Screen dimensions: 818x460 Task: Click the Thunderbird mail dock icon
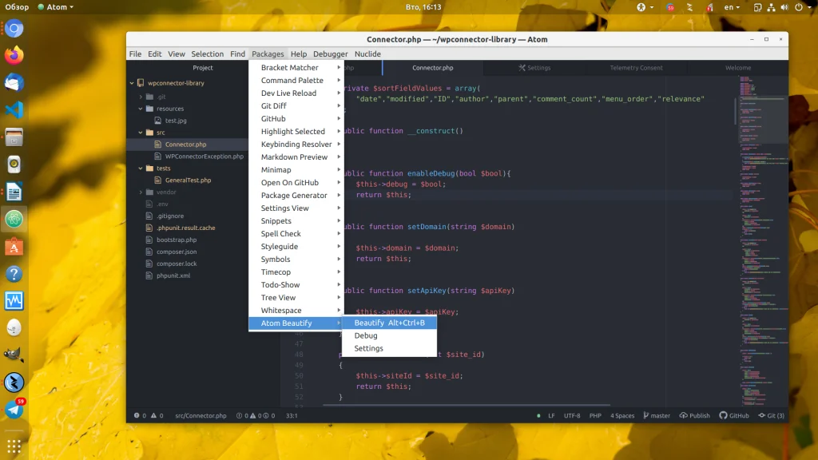[14, 83]
